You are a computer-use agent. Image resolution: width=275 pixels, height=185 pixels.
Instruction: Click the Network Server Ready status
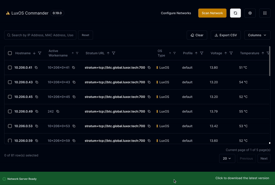(x=20, y=179)
